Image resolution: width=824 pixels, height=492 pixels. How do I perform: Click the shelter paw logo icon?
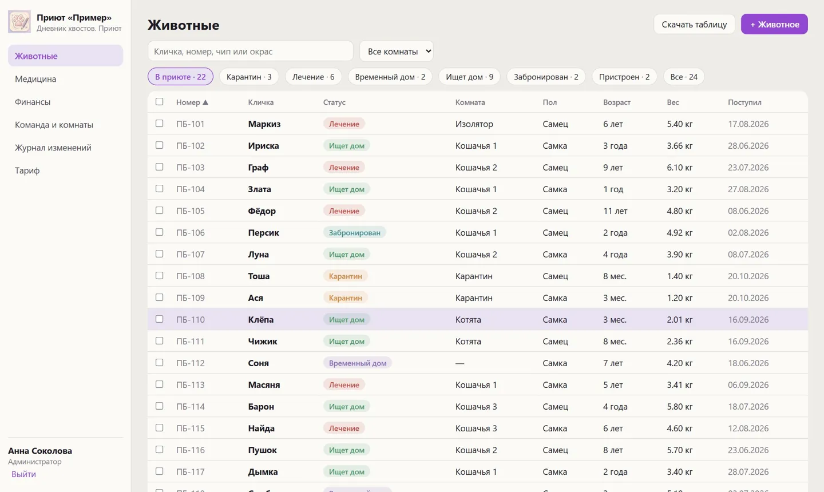pyautogui.click(x=19, y=22)
